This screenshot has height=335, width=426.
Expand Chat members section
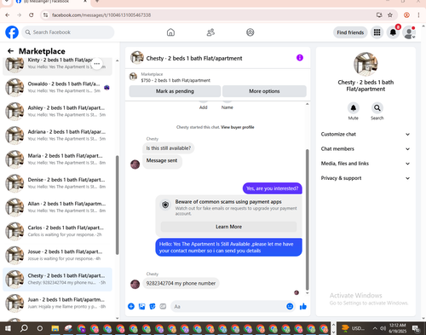coord(366,149)
